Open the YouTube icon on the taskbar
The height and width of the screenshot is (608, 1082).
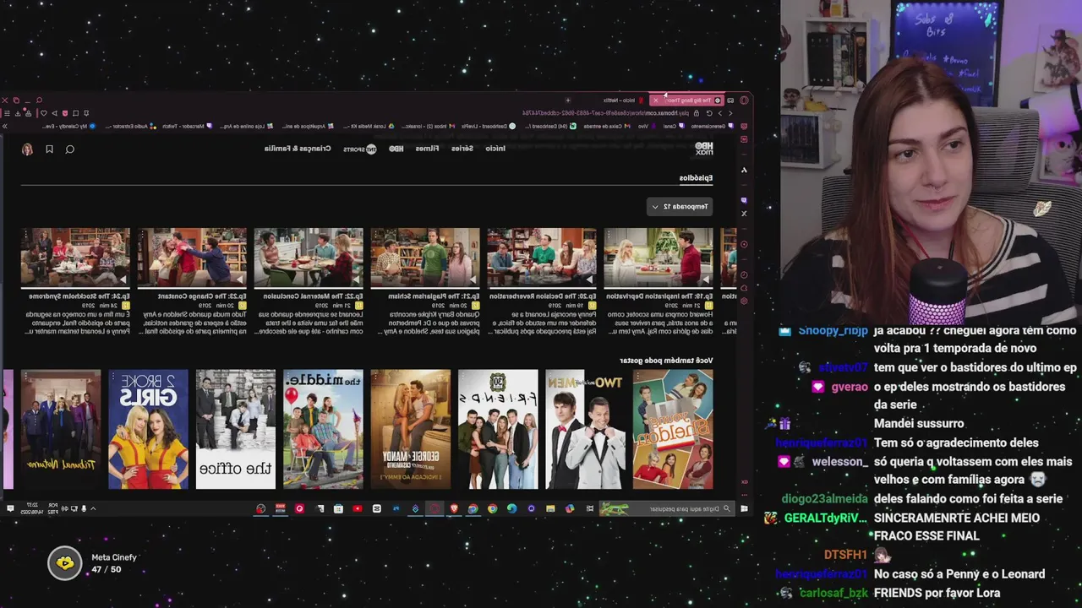point(358,508)
